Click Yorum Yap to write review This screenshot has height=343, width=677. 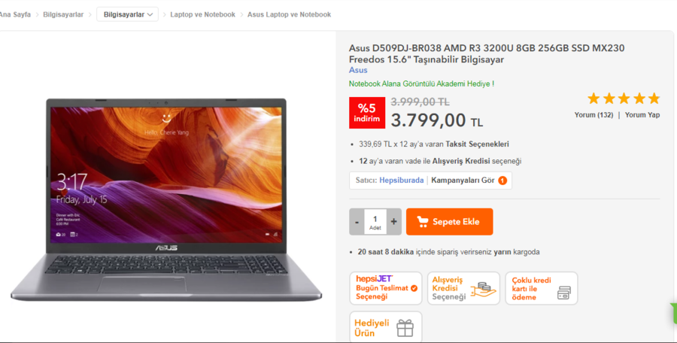tap(642, 115)
